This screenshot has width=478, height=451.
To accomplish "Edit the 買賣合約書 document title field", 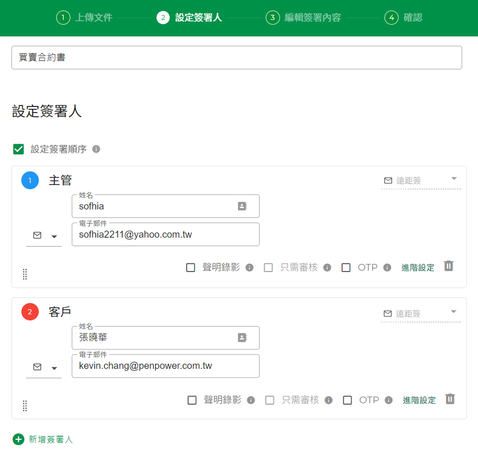I will [x=237, y=58].
